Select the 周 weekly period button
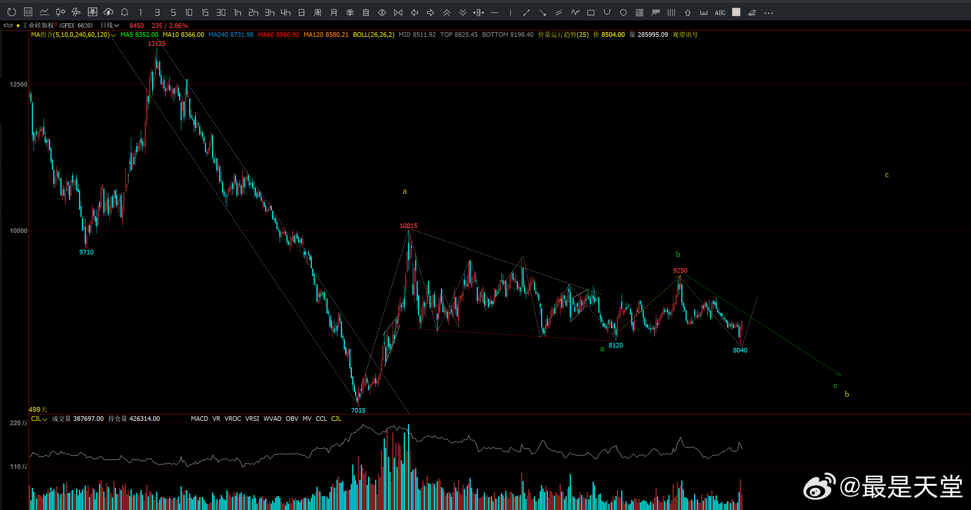This screenshot has height=510, width=971. point(317,13)
